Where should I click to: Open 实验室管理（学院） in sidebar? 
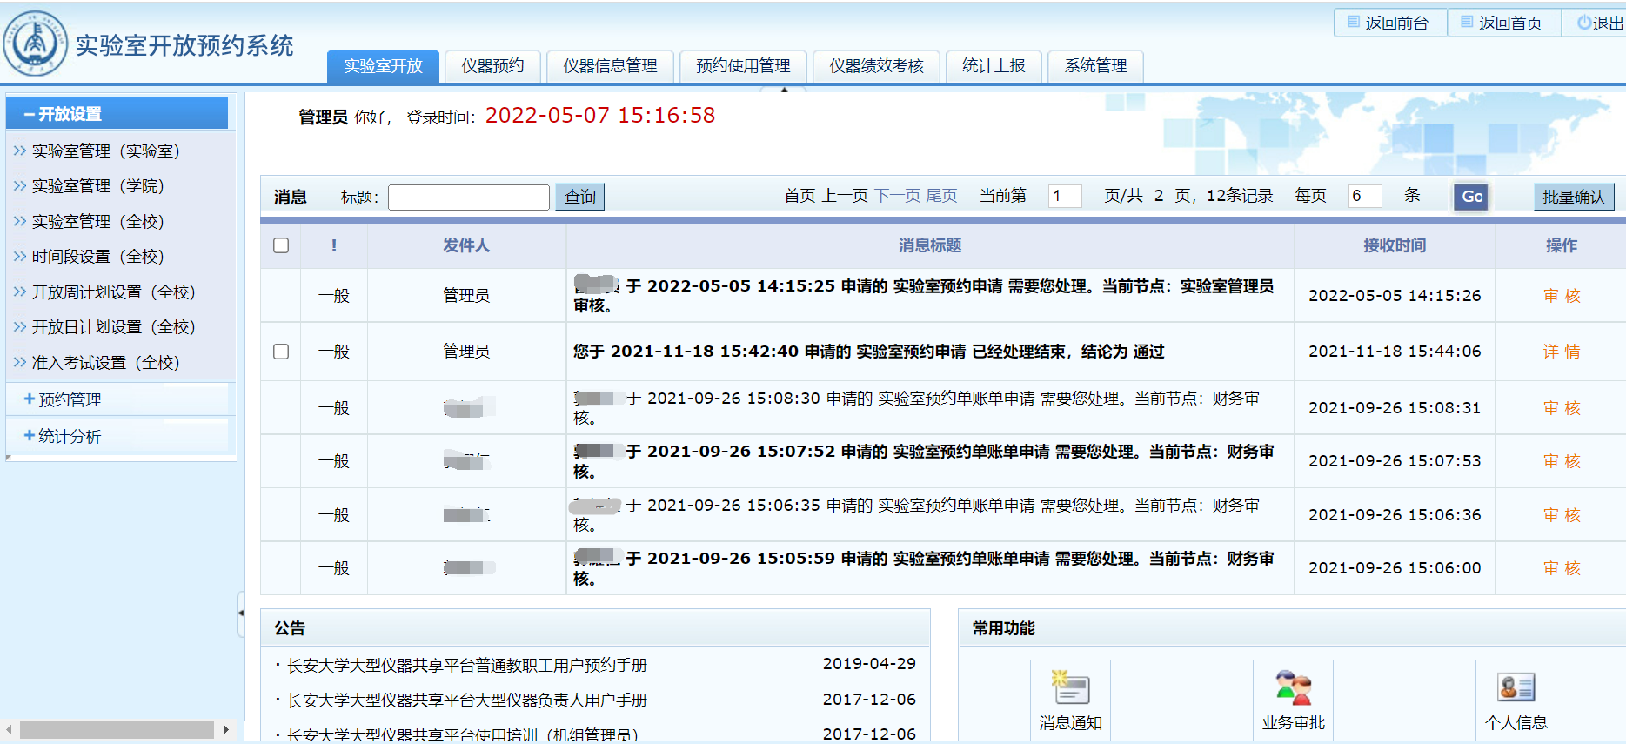point(97,186)
